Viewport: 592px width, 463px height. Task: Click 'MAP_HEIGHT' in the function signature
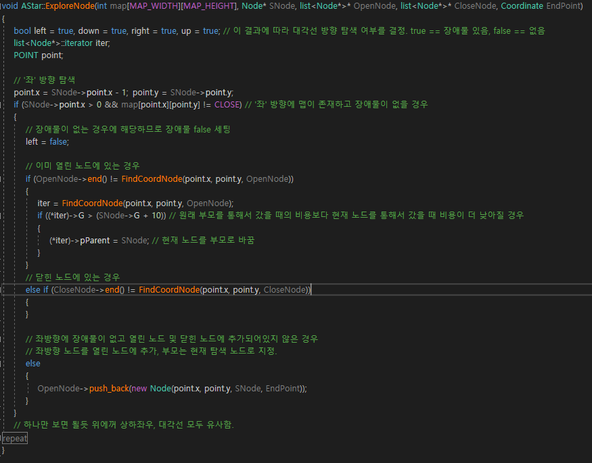(209, 6)
